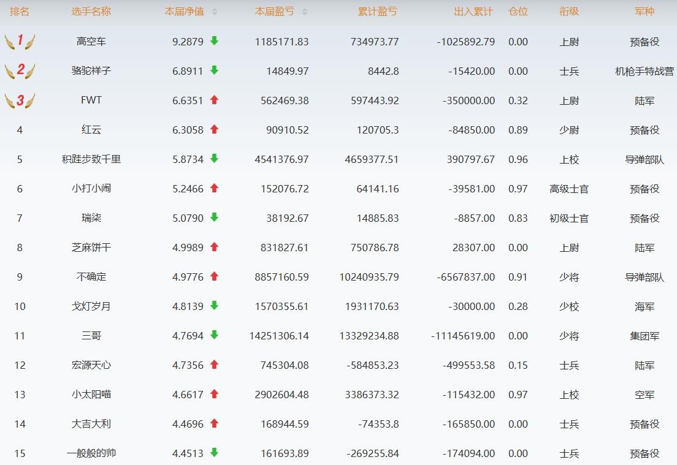Image resolution: width=677 pixels, height=465 pixels.
Task: Open player 小太阳喵 entry
Action: (x=91, y=395)
